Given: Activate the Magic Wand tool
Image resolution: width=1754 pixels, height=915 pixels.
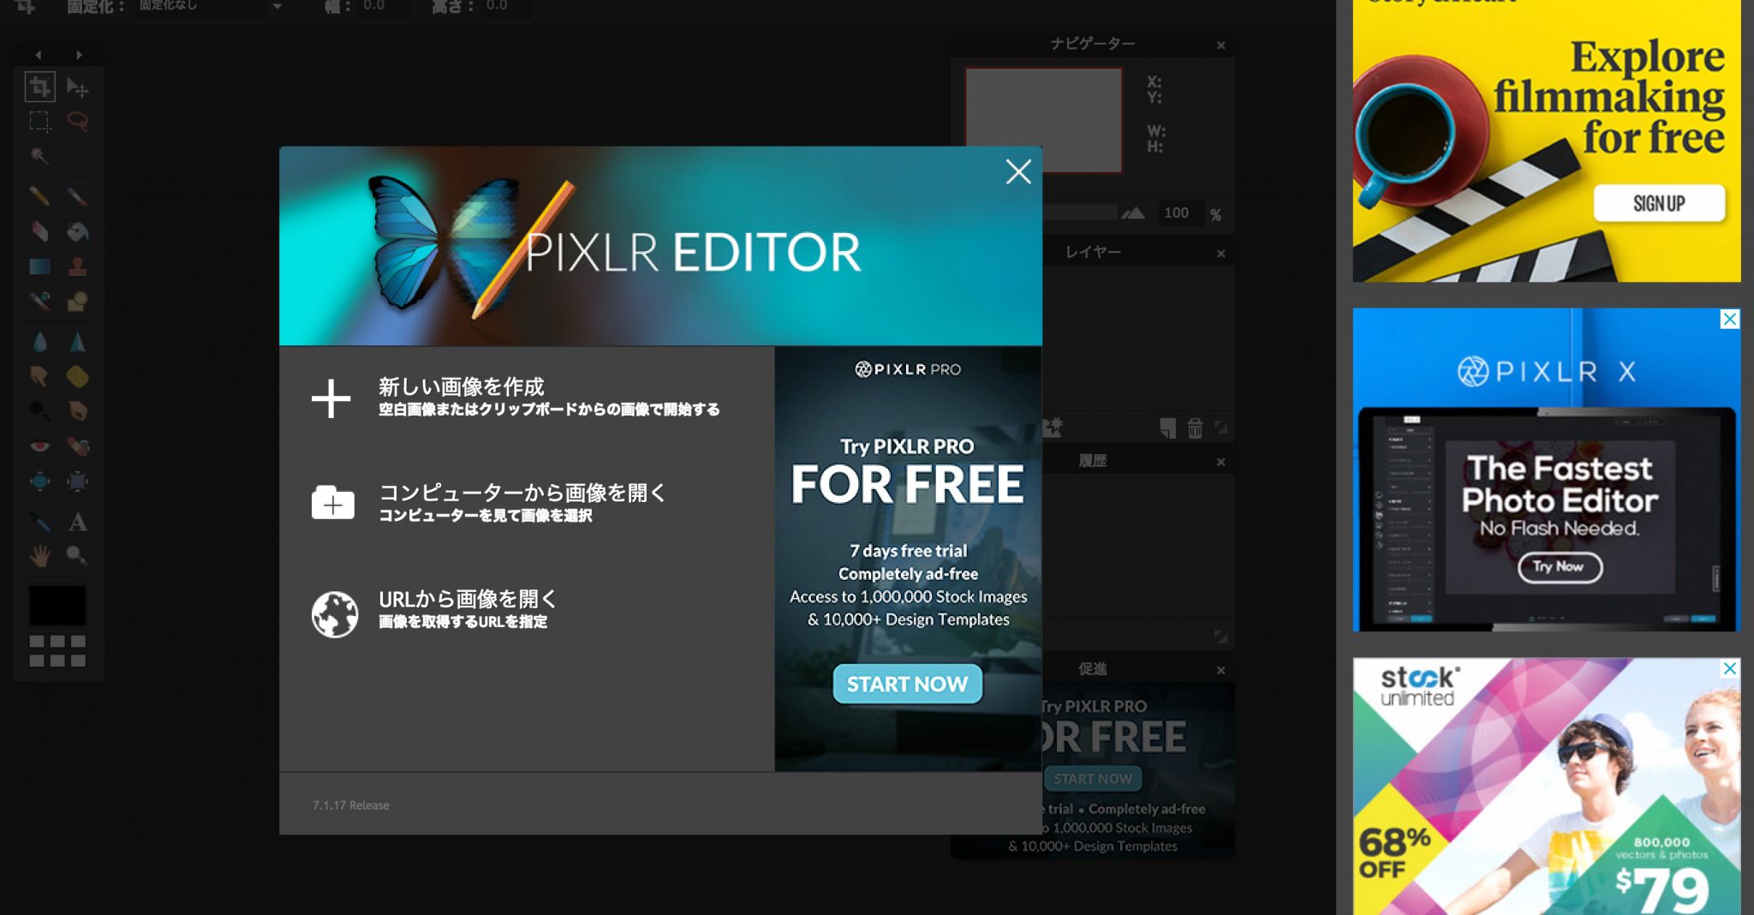Looking at the screenshot, I should pos(39,155).
